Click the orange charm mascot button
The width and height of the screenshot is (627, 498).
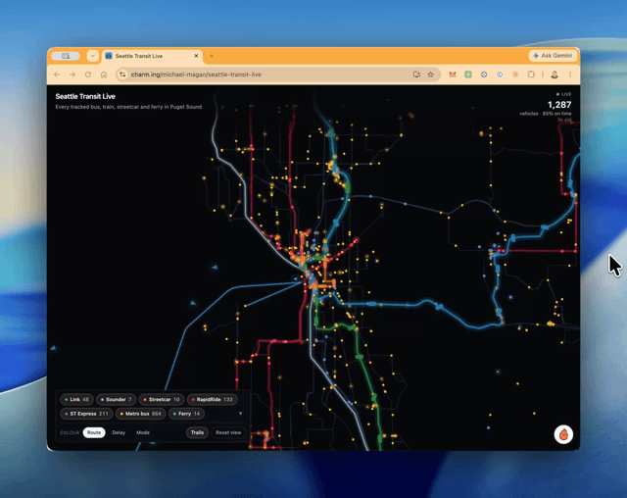563,434
